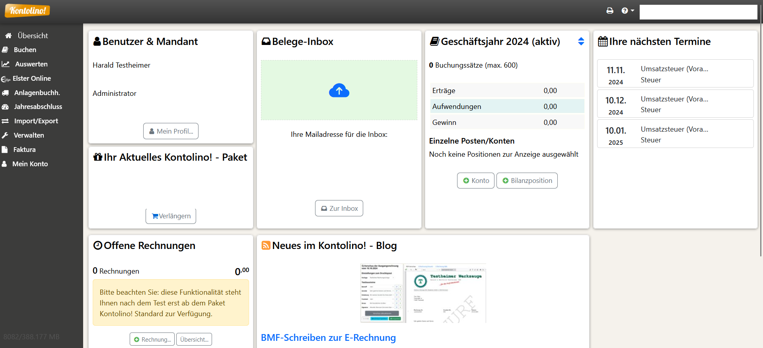Open the Auswerten menu item
763x348 pixels.
coord(31,64)
